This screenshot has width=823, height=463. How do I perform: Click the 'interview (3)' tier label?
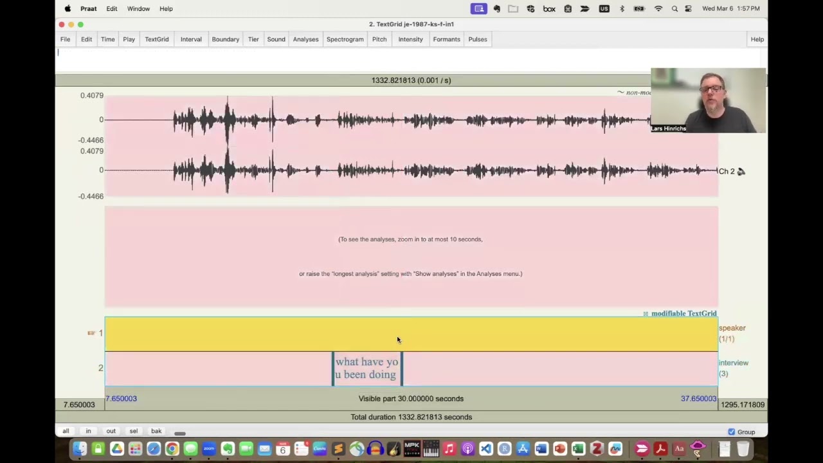734,368
